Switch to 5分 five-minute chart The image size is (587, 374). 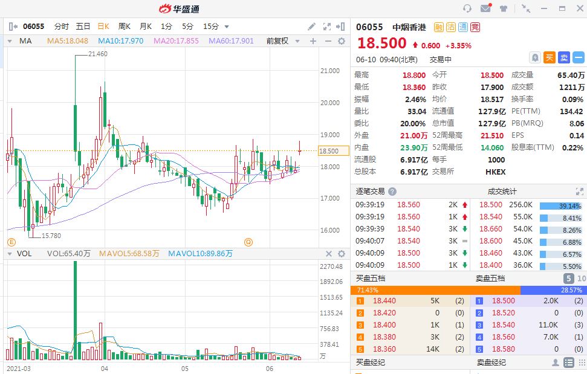pos(187,26)
